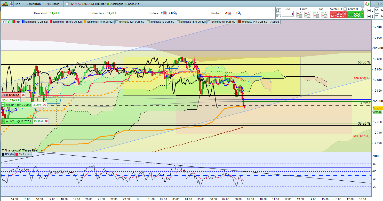Open the 200 unités dropdown
This screenshot has width=383, height=201.
55,4
